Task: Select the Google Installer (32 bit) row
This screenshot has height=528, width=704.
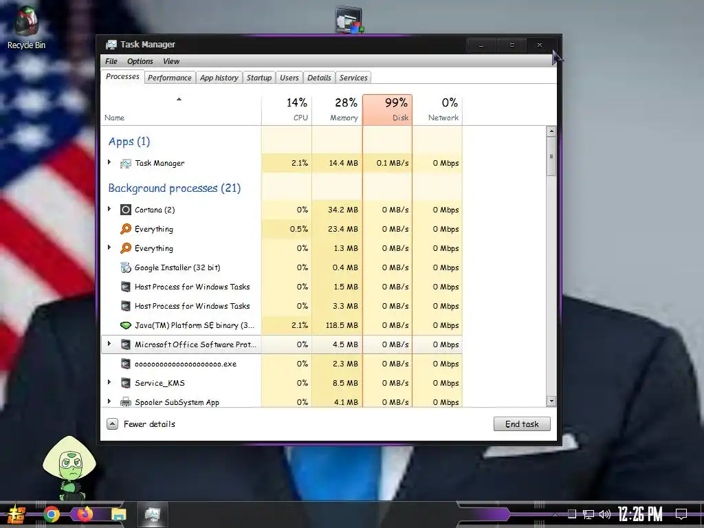Action: pos(281,267)
